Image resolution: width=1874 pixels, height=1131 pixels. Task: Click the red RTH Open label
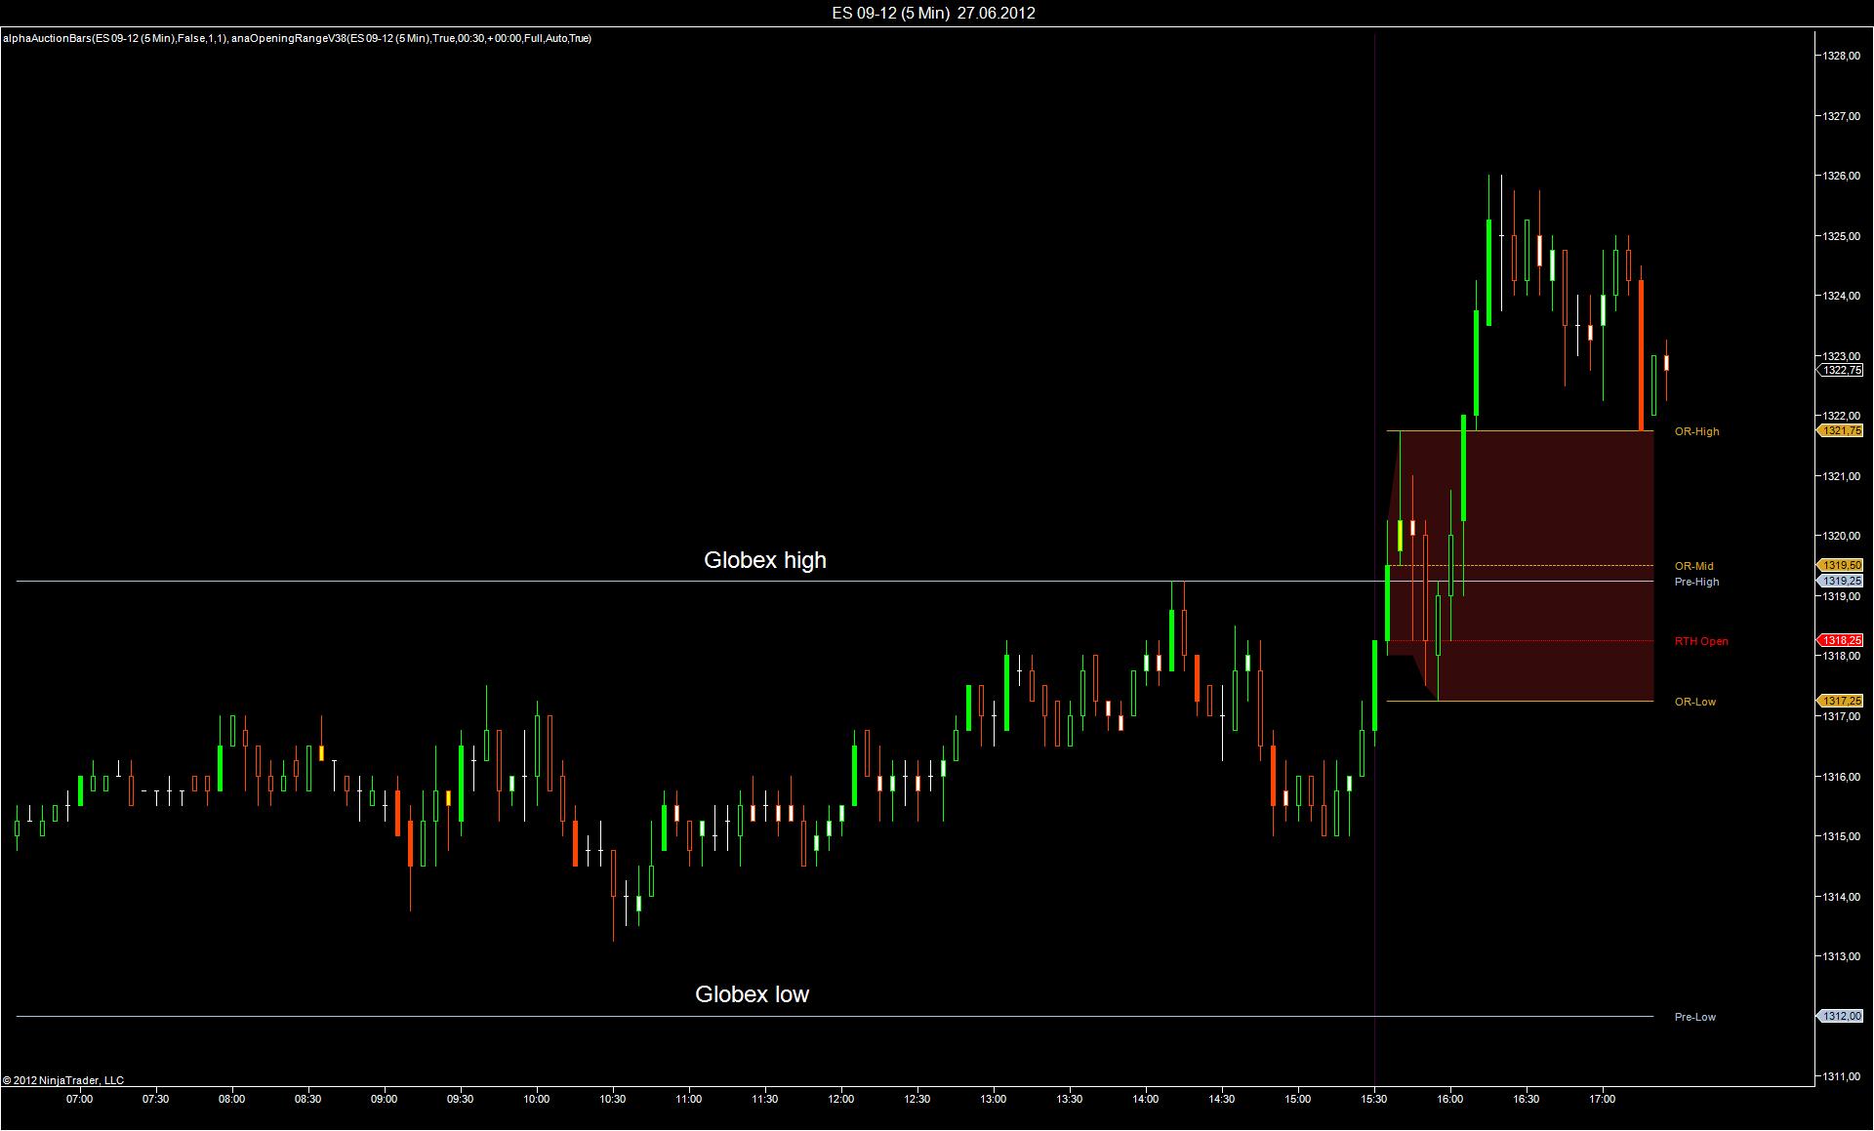point(1700,641)
